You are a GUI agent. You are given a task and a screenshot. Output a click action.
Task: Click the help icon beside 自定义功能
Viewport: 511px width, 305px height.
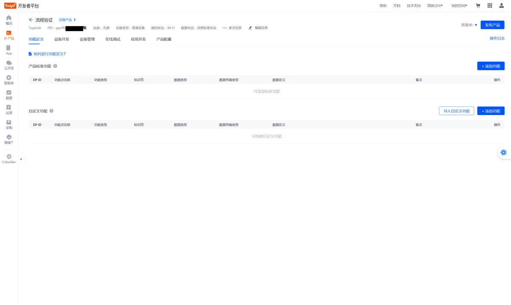(x=52, y=111)
